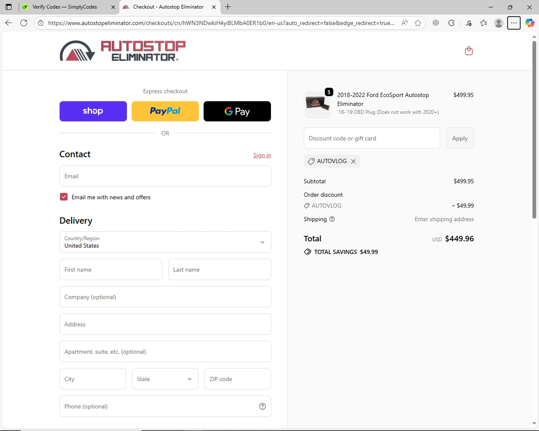Click the Total amount $449.96

click(x=459, y=239)
